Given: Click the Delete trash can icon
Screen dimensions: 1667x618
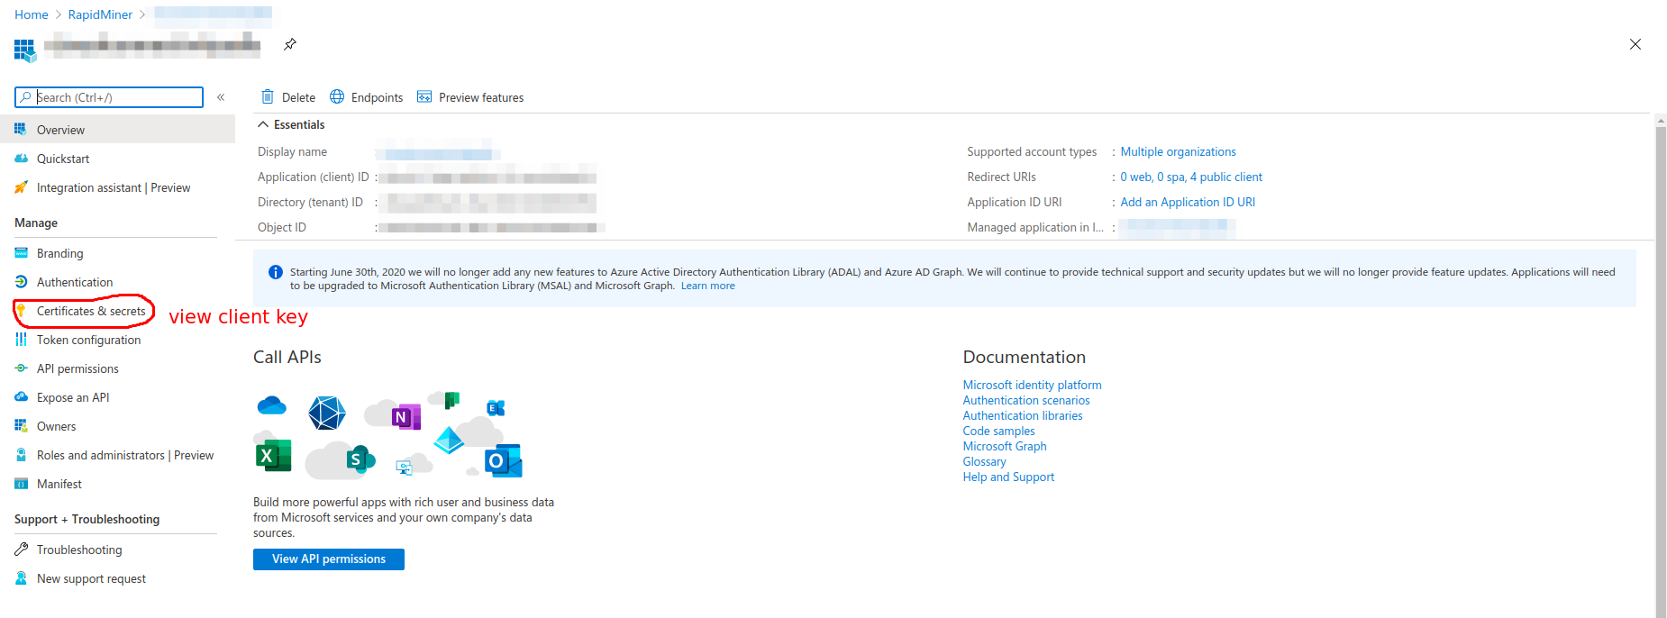Looking at the screenshot, I should pos(267,97).
